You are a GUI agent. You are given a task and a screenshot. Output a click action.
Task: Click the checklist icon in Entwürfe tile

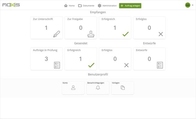[160, 65]
